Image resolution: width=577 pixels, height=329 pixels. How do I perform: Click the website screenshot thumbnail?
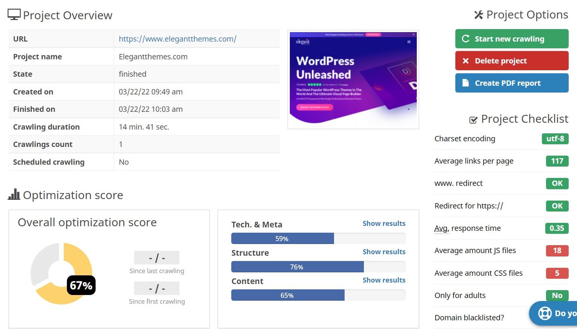click(353, 80)
